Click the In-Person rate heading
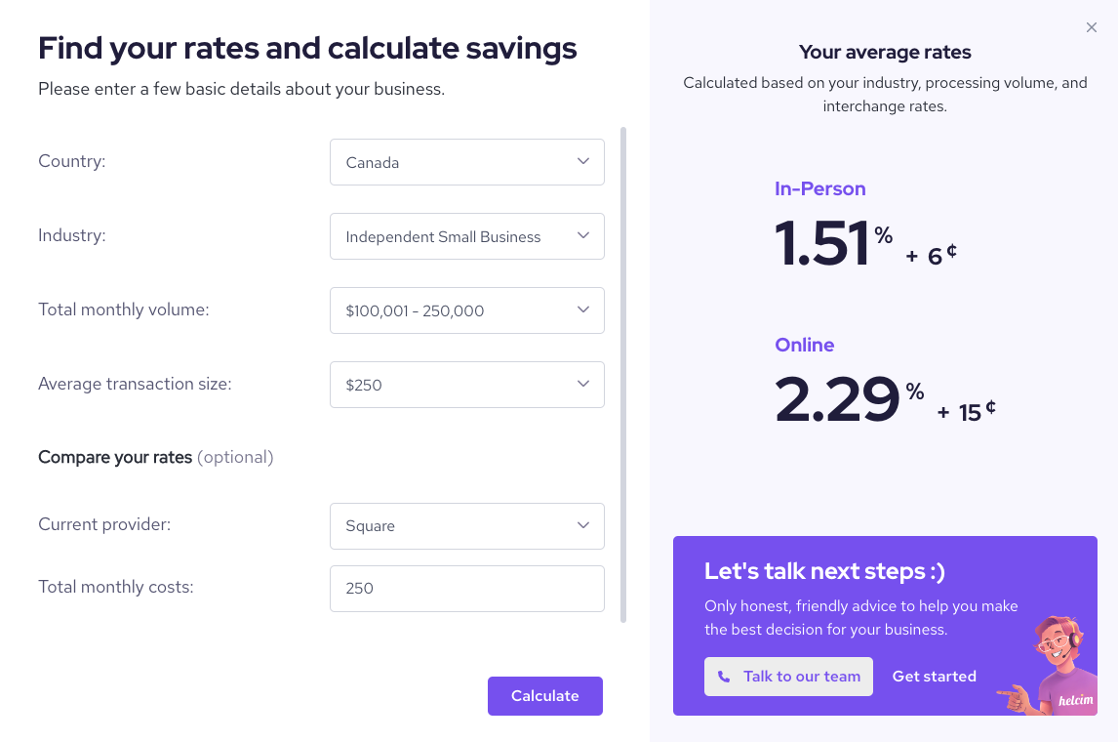Image resolution: width=1118 pixels, height=742 pixels. 819,188
